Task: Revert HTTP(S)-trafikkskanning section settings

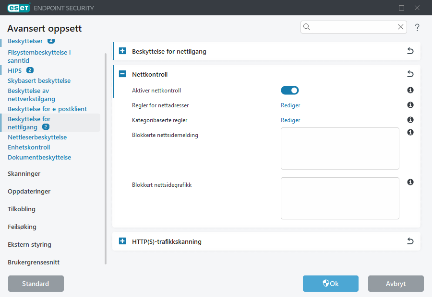Action: [410, 241]
